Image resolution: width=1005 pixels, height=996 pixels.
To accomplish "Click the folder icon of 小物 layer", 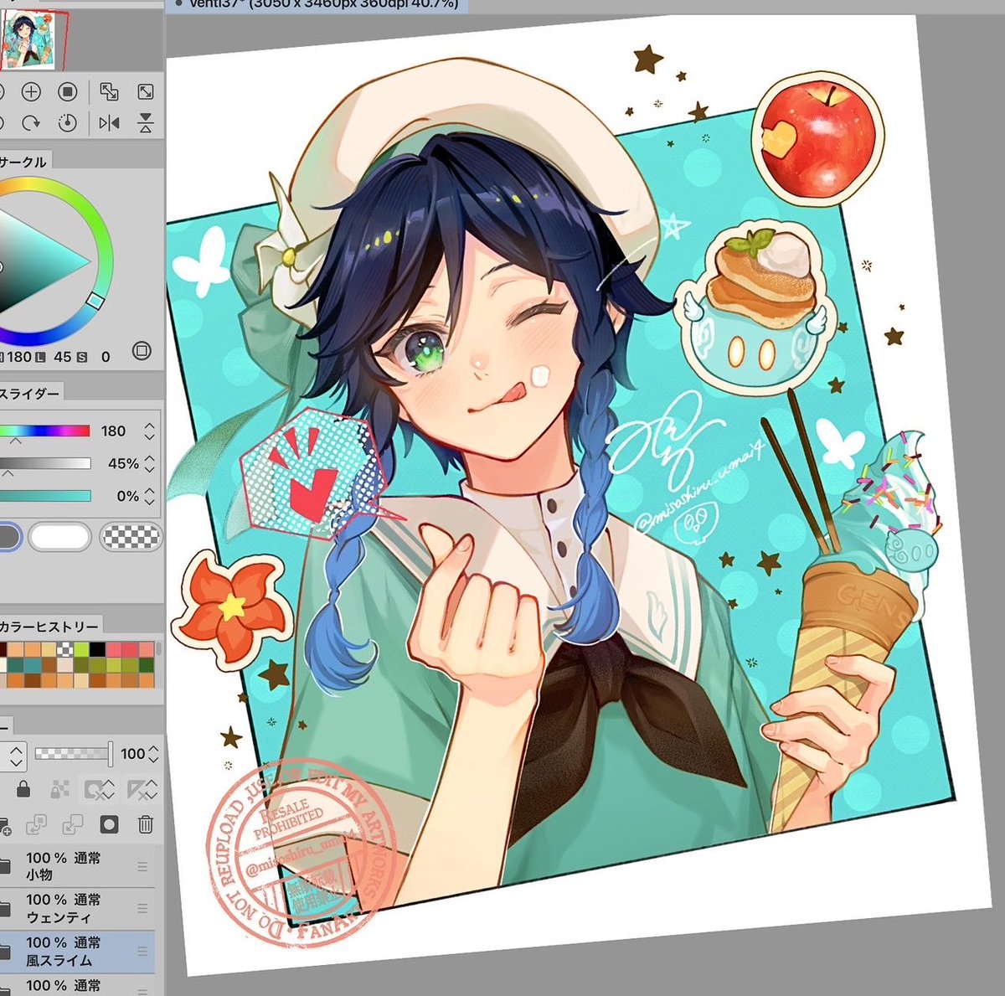I will click(5, 866).
